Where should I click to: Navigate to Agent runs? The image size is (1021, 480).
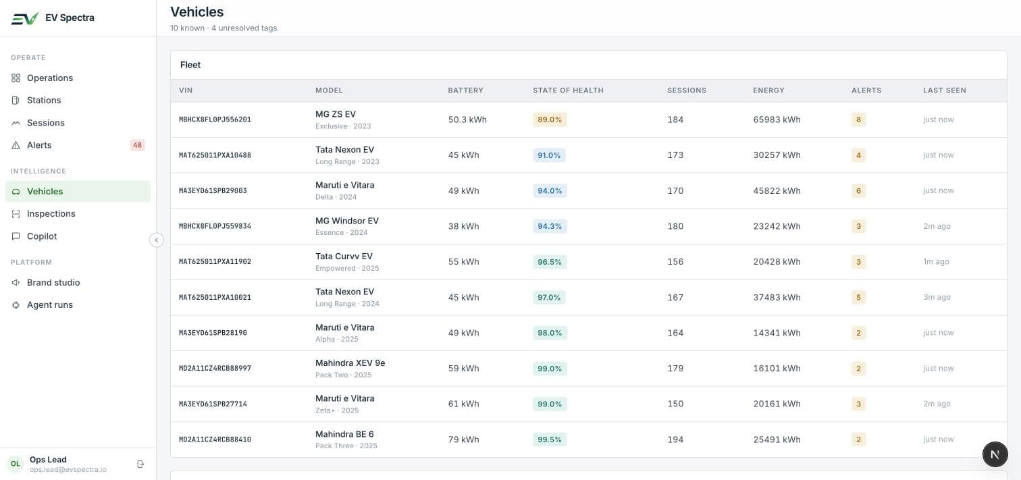(x=78, y=305)
